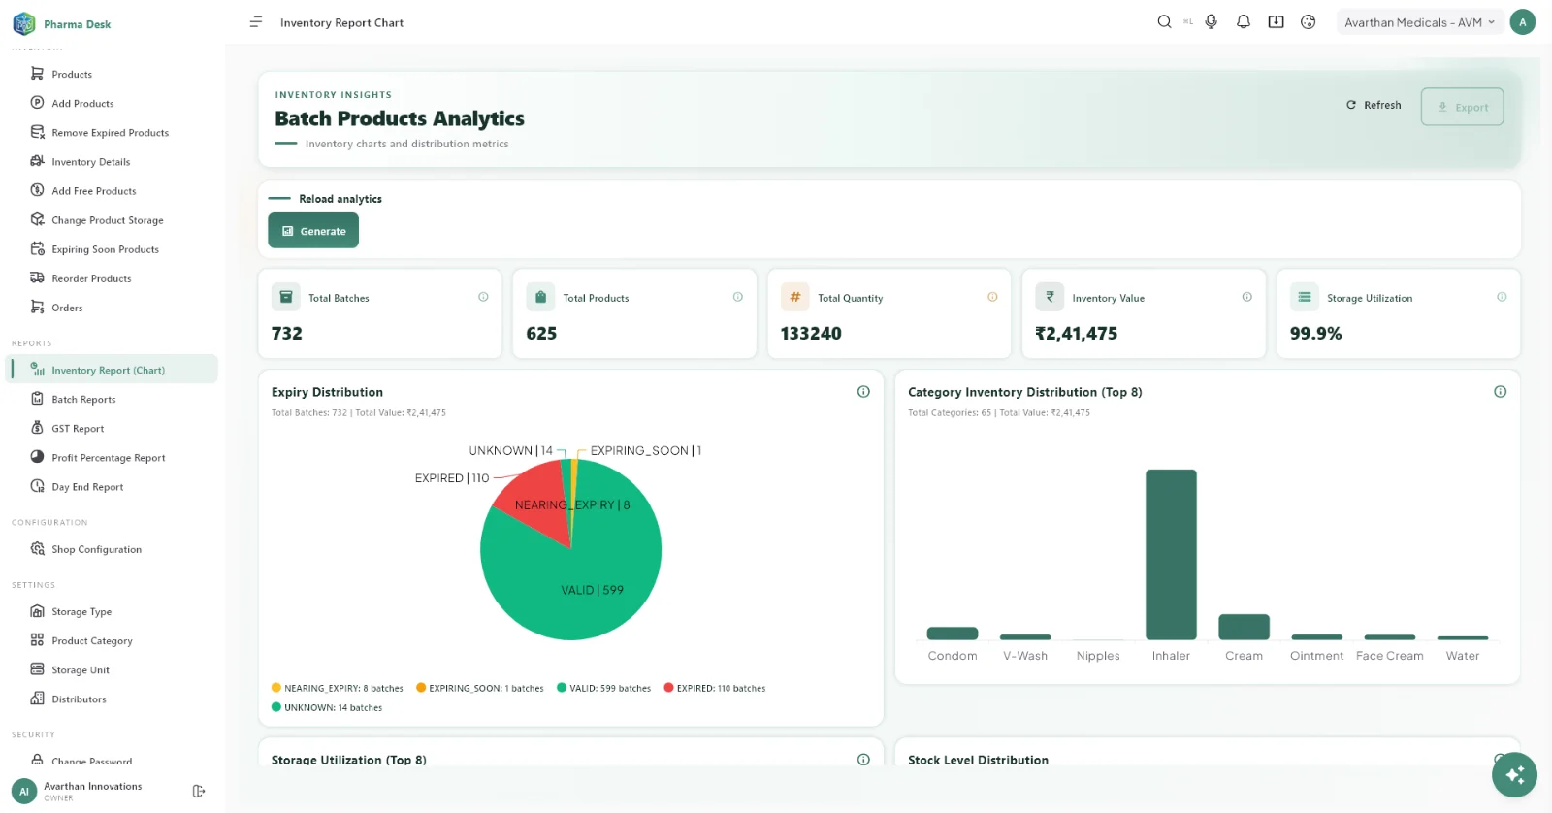
Task: Open notifications bell icon
Action: 1244,22
